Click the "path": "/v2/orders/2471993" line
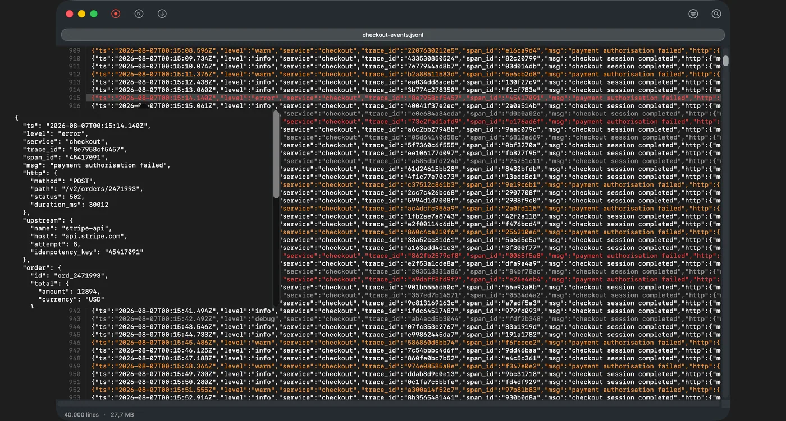Image resolution: width=786 pixels, height=421 pixels. tap(86, 189)
